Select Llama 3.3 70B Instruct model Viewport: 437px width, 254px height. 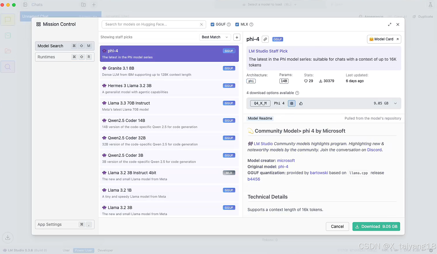pyautogui.click(x=169, y=106)
